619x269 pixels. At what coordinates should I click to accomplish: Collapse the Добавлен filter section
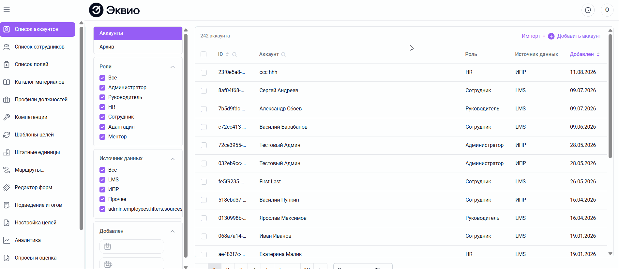pyautogui.click(x=173, y=231)
